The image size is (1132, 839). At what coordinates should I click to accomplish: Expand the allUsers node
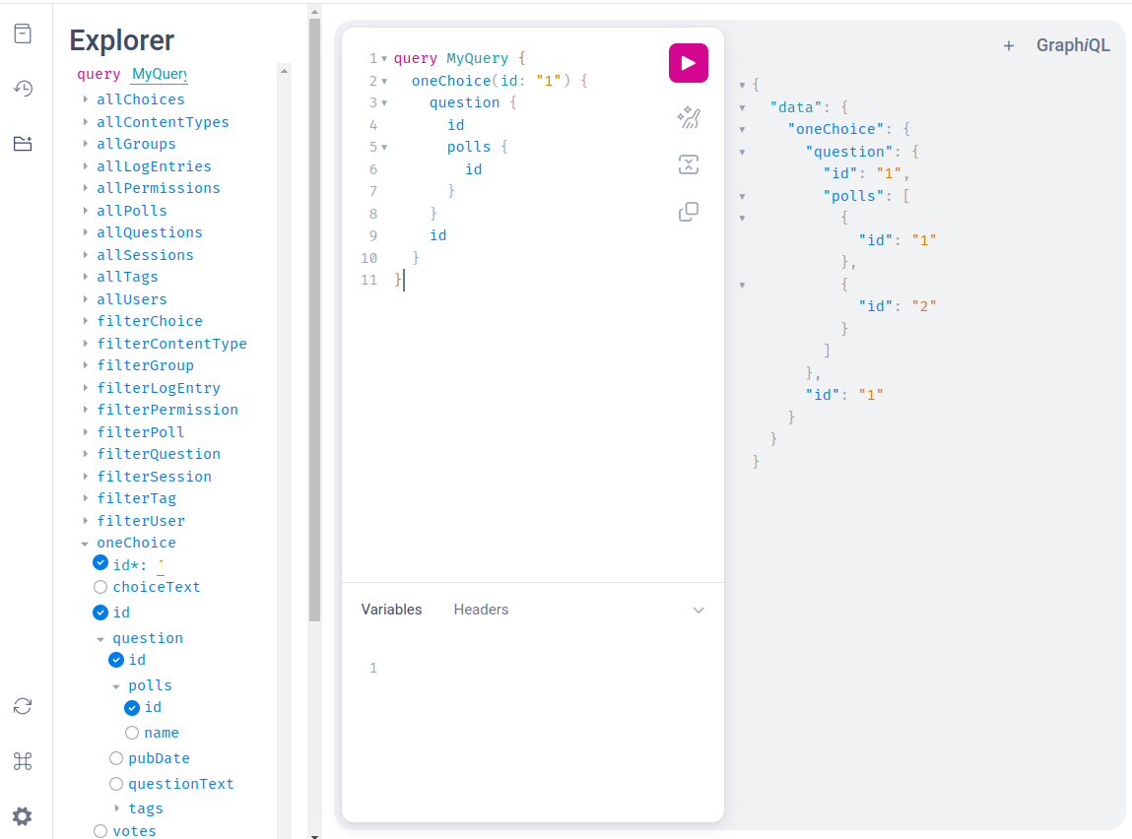[x=85, y=298]
